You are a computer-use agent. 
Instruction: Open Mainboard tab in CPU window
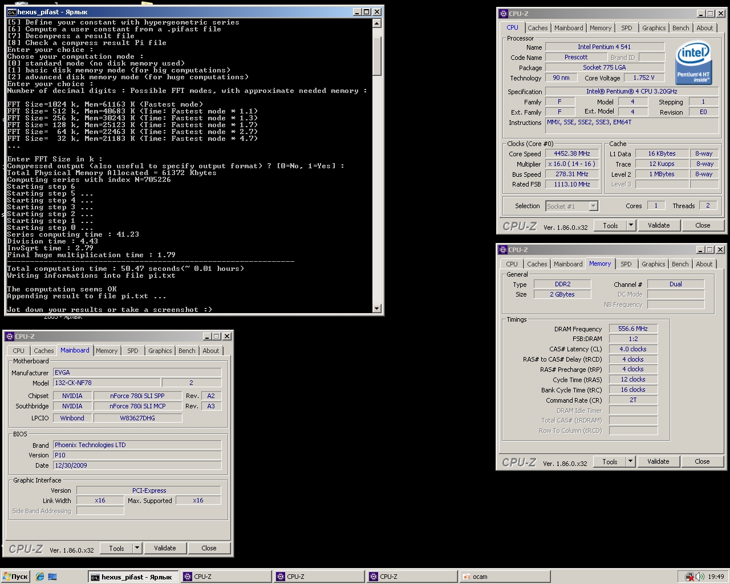(569, 28)
